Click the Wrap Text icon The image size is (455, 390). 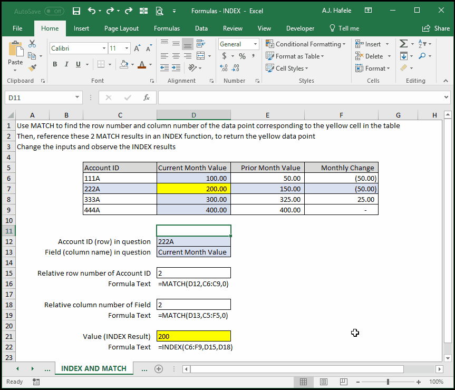[200, 44]
